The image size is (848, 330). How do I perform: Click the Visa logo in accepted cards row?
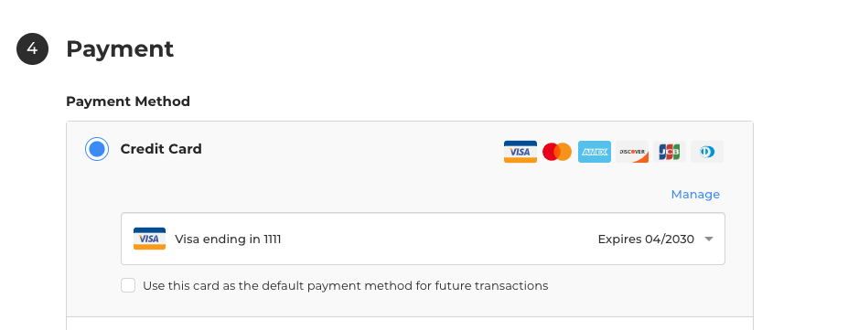tap(521, 152)
